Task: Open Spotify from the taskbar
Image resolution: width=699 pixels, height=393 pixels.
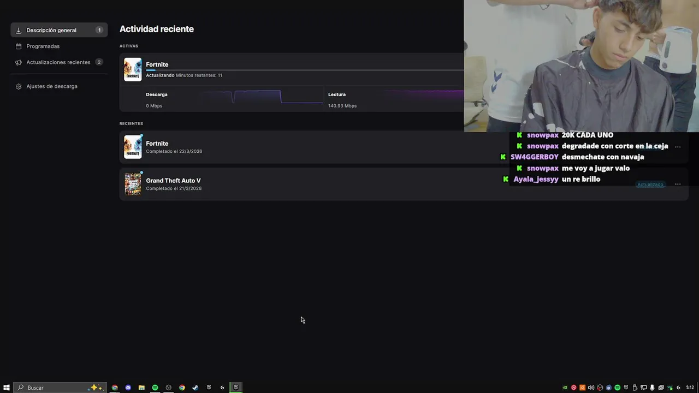Action: (x=155, y=388)
